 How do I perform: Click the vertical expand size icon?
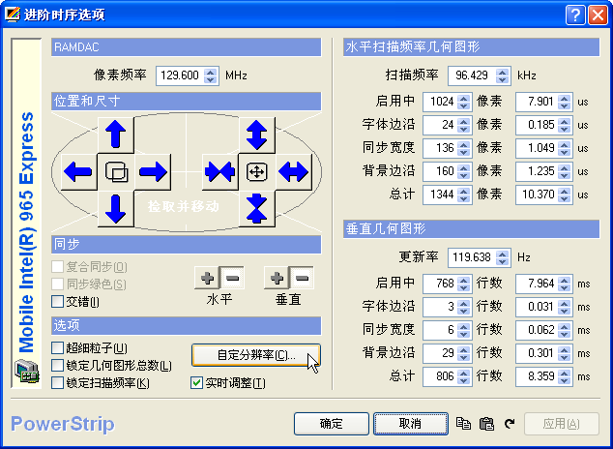coord(256,134)
